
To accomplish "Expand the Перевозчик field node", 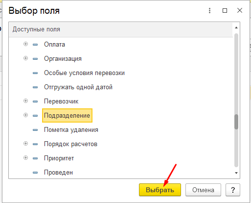I will (x=25, y=101).
